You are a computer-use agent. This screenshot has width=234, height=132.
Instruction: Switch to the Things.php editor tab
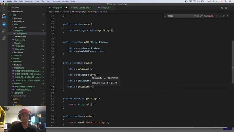[58, 8]
